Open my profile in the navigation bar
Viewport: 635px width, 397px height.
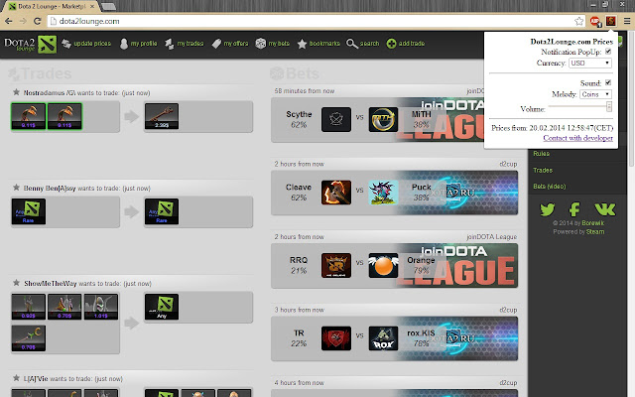click(139, 44)
